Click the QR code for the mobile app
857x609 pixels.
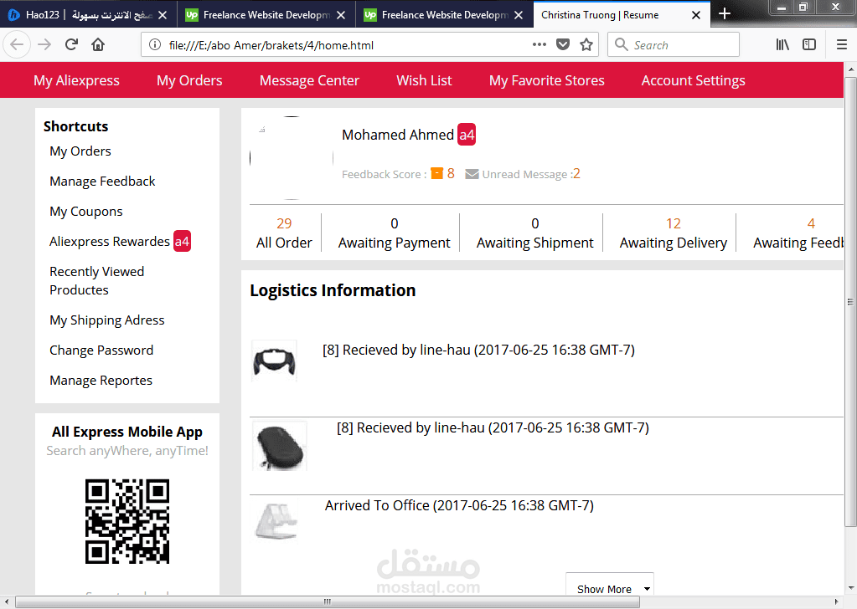pos(127,521)
